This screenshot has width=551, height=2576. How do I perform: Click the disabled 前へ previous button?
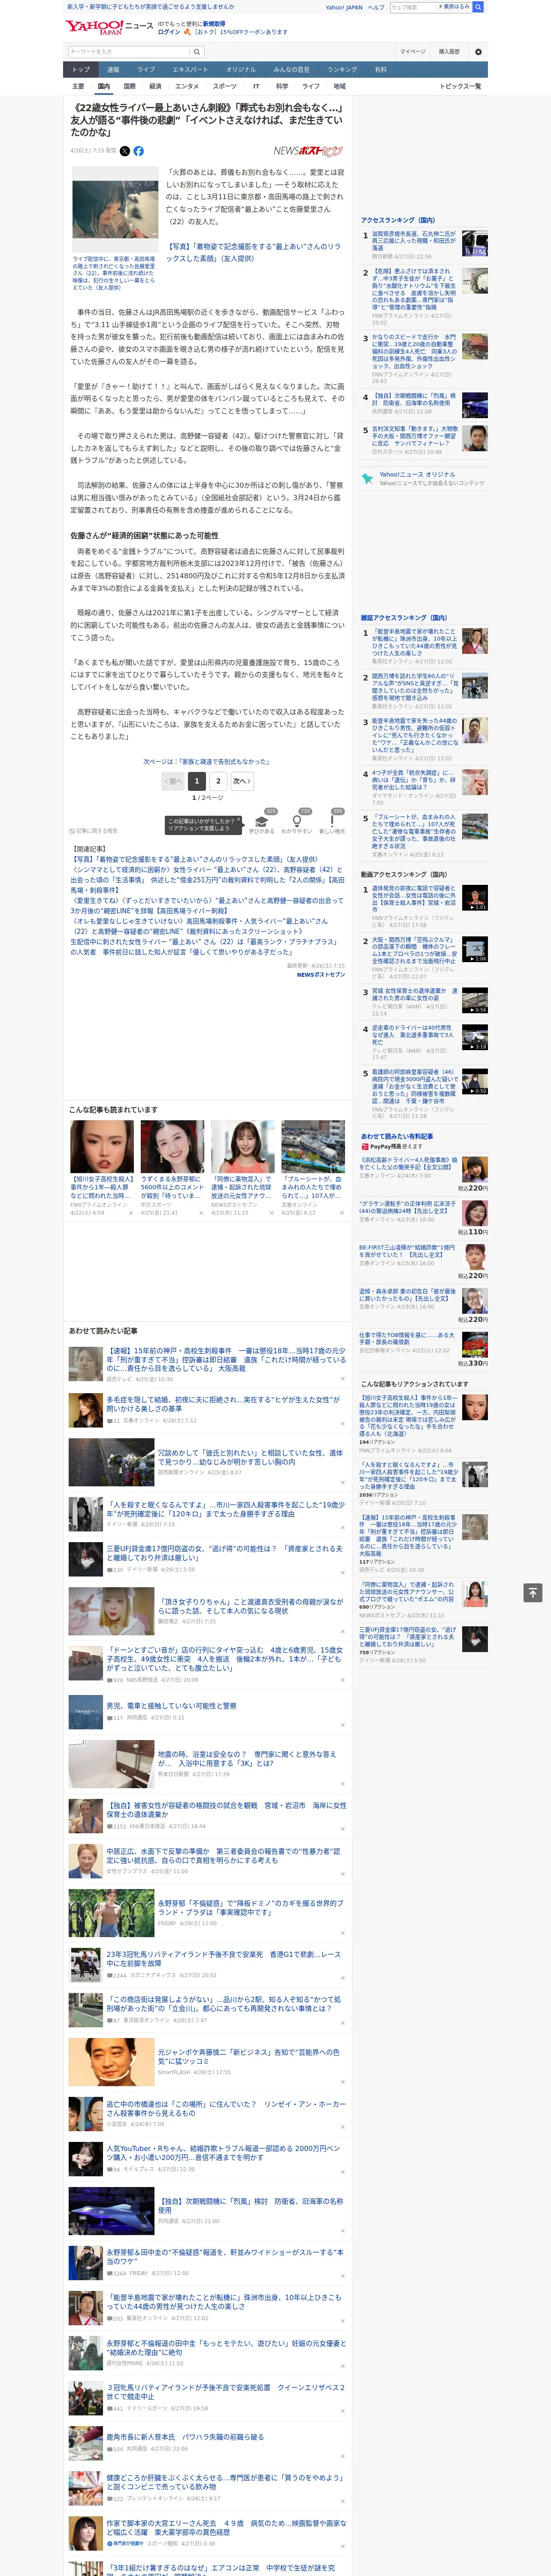click(x=173, y=781)
